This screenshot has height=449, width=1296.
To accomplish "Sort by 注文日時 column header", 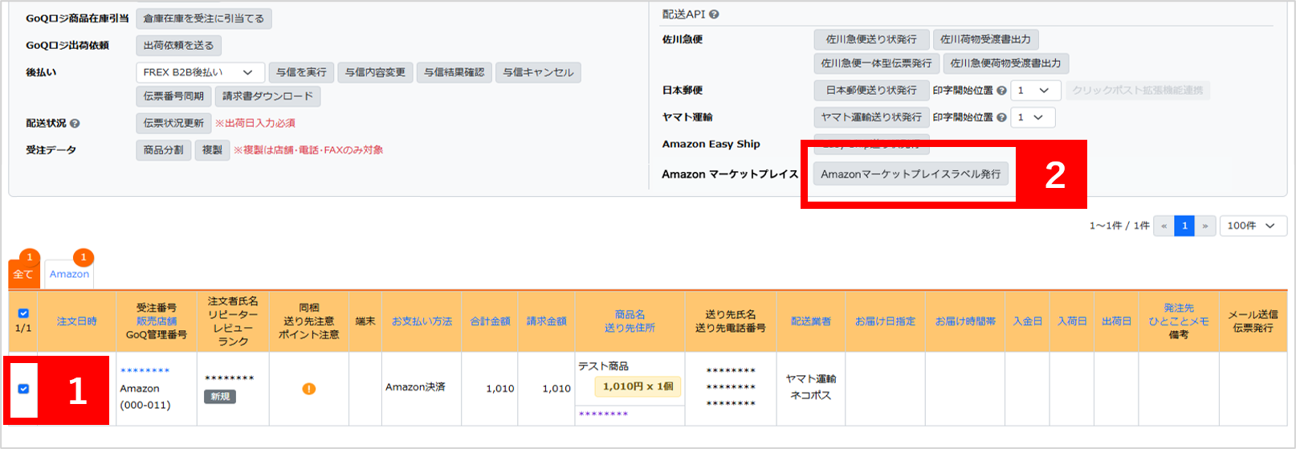I will pos(76,321).
